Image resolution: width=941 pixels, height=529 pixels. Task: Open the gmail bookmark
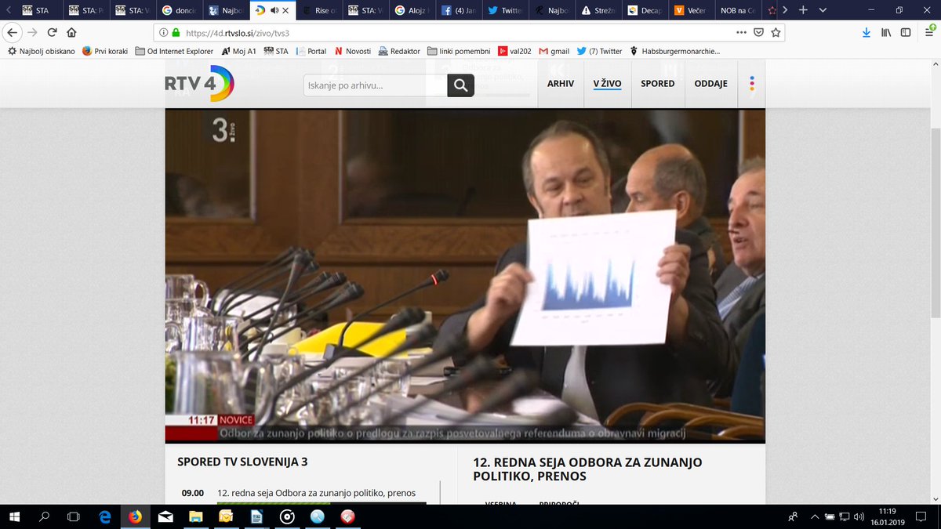[554, 51]
